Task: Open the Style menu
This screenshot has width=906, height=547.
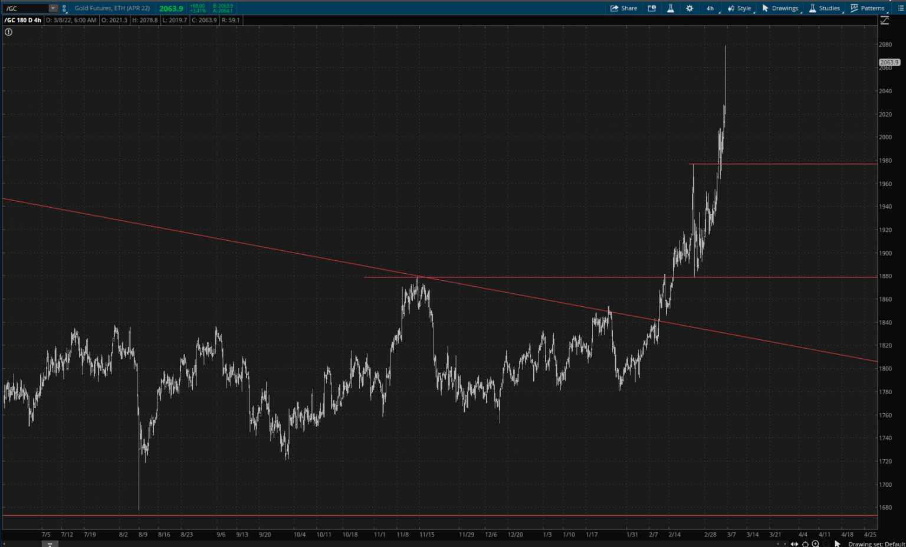Action: [740, 8]
